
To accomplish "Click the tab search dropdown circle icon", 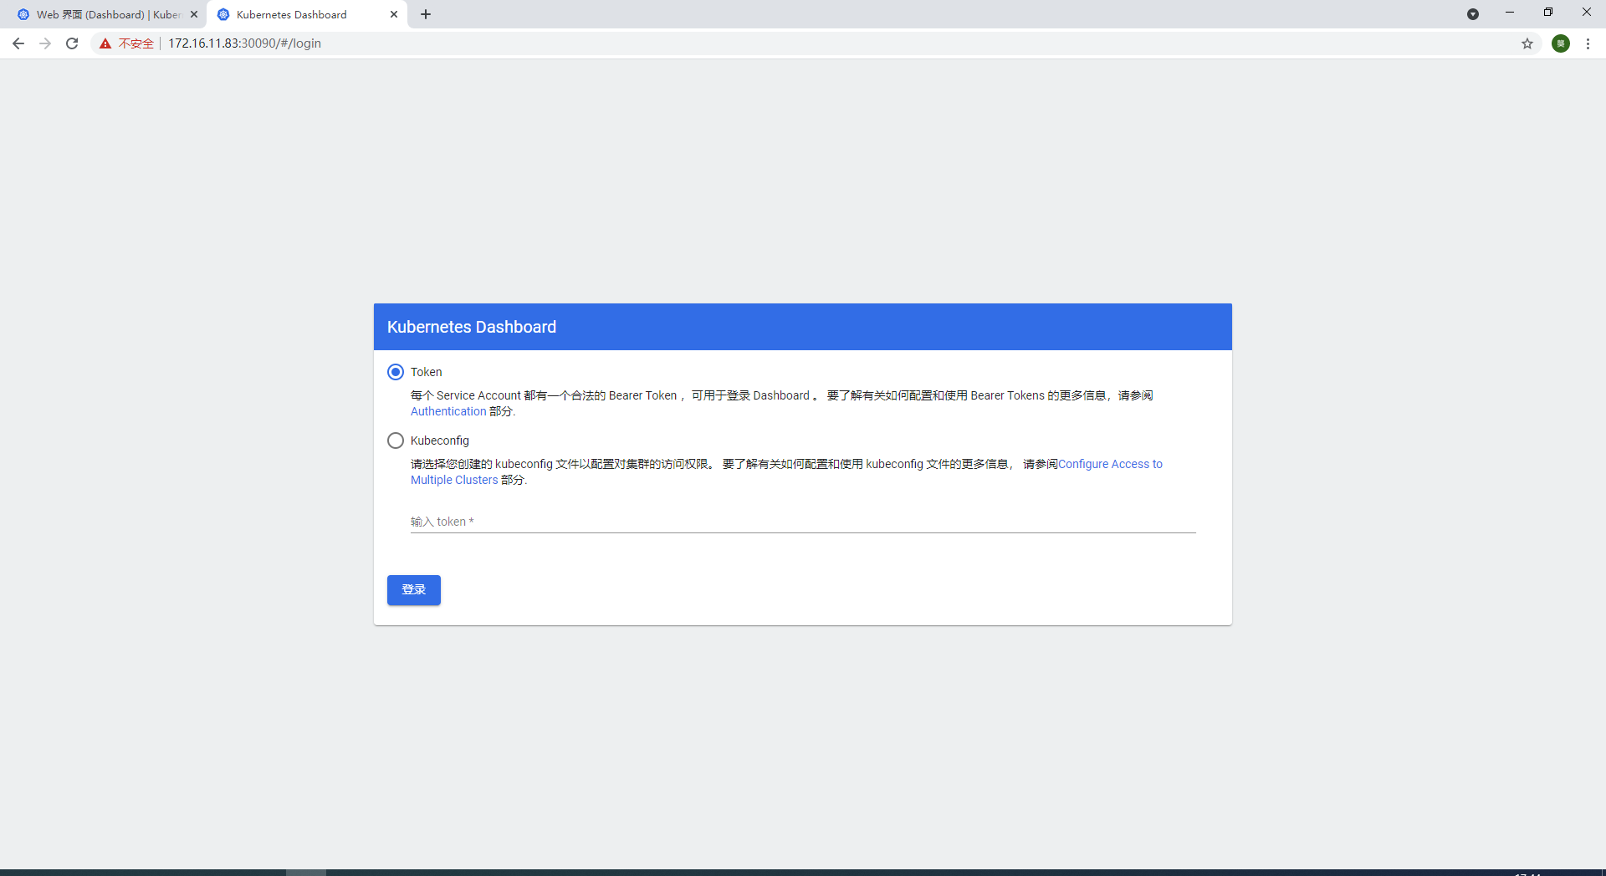I will 1473,14.
